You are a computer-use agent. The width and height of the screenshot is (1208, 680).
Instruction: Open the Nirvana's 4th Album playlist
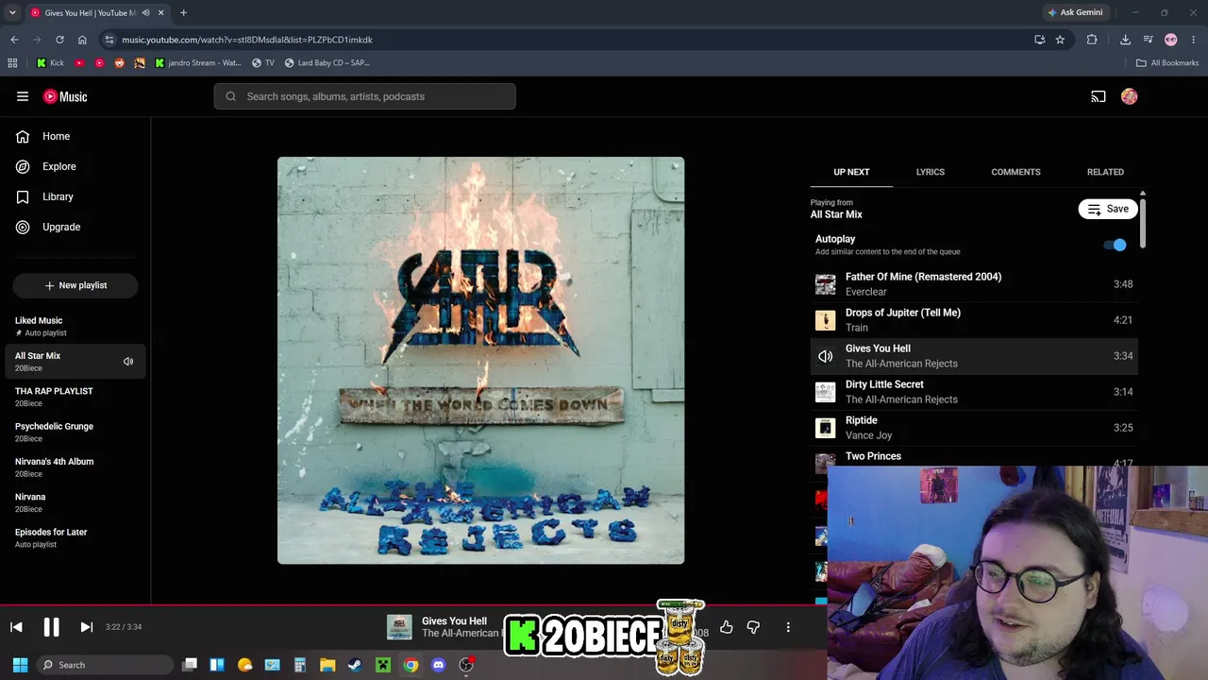point(75,467)
